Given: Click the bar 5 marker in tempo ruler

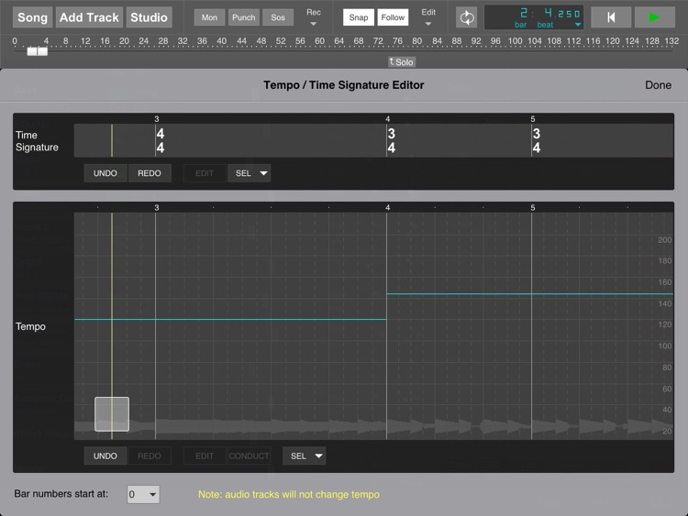Looking at the screenshot, I should coord(533,208).
